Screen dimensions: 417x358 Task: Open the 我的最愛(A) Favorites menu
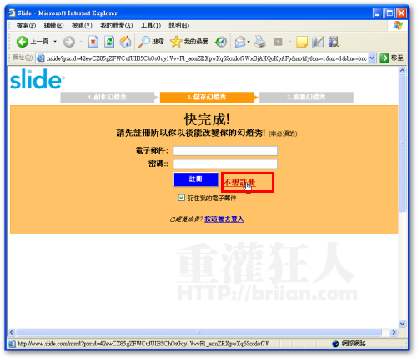[x=117, y=26]
